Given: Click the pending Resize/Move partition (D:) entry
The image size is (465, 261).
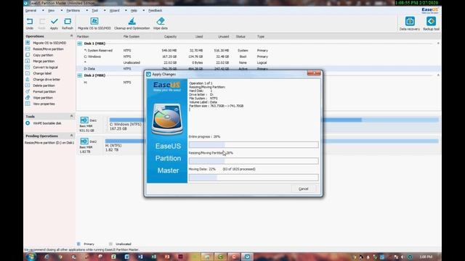Looking at the screenshot, I should pyautogui.click(x=49, y=143).
